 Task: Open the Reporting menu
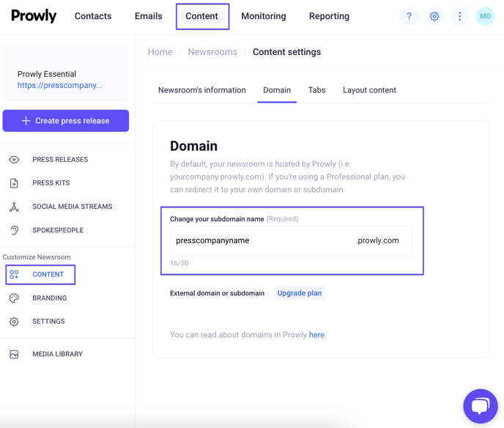(329, 16)
